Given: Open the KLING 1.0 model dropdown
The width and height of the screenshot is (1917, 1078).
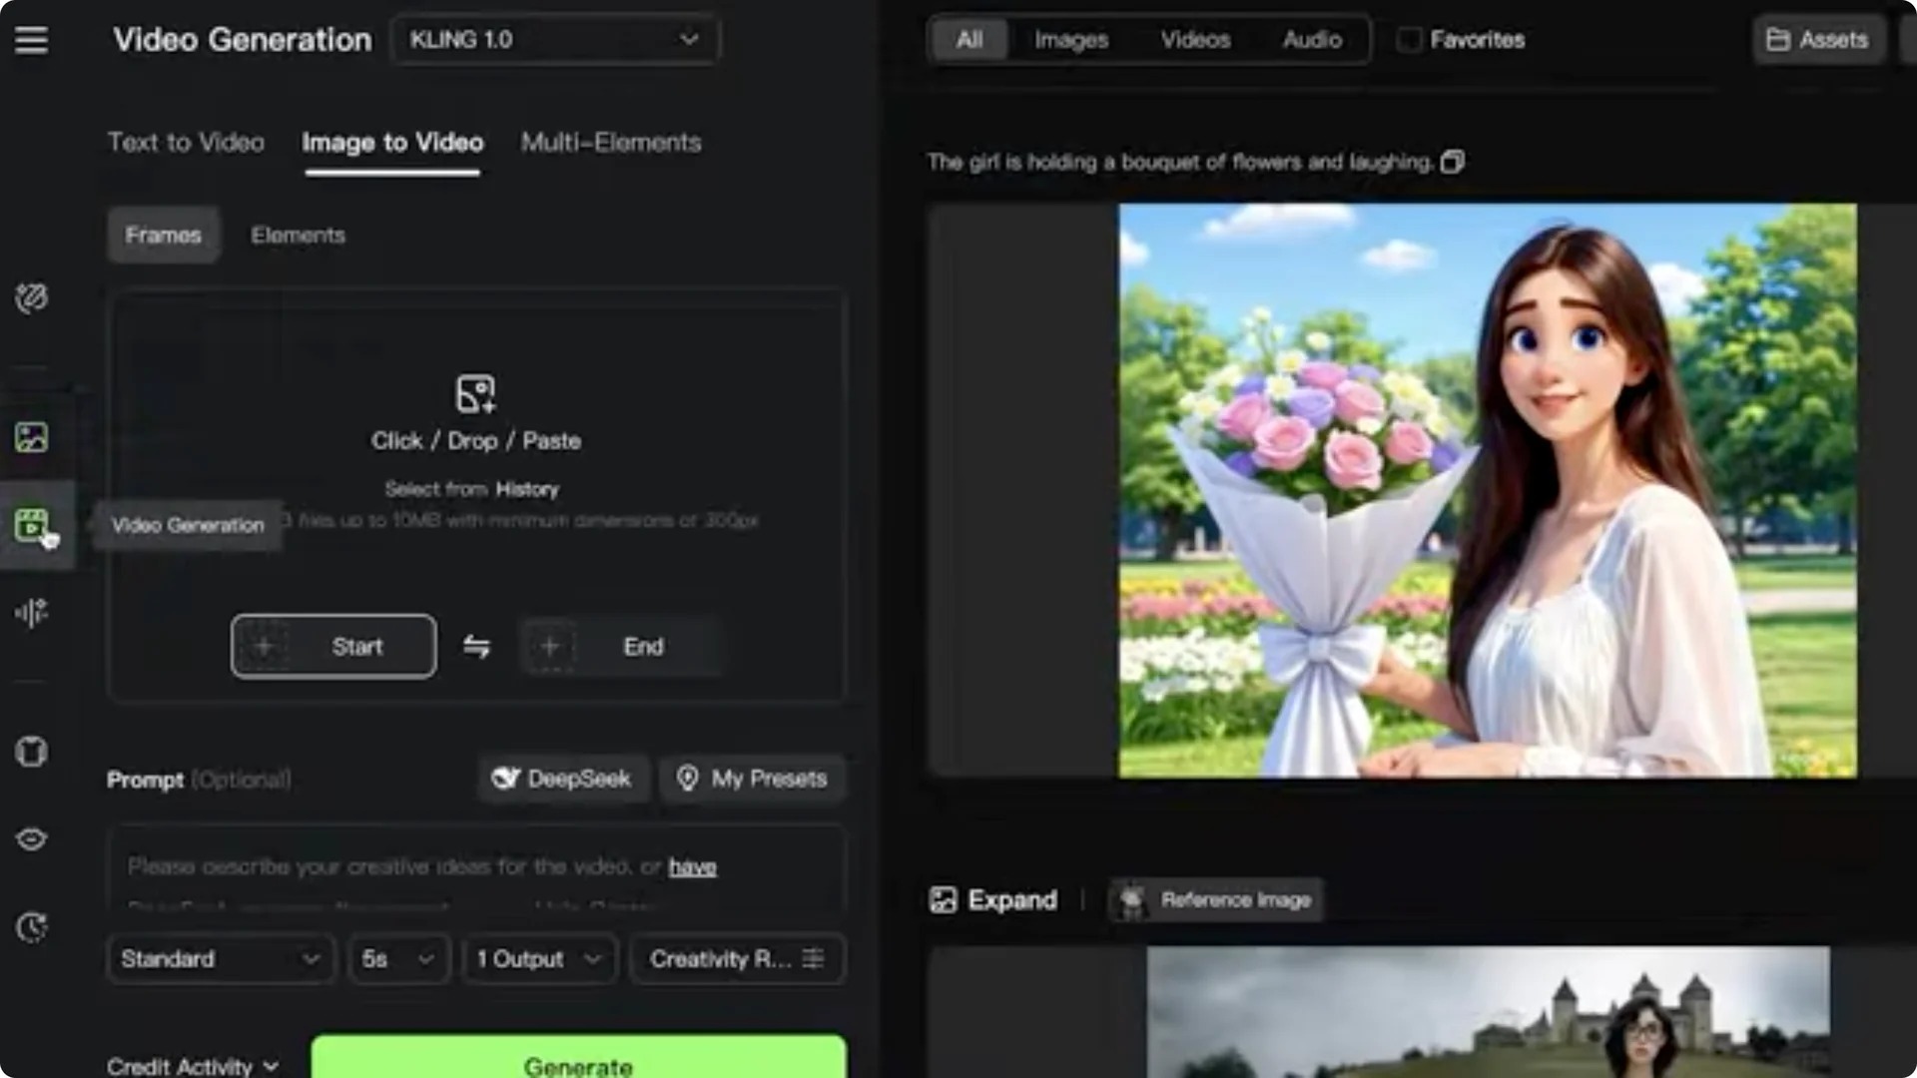Looking at the screenshot, I should (x=555, y=40).
